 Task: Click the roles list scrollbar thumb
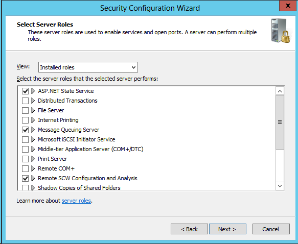coord(280,122)
